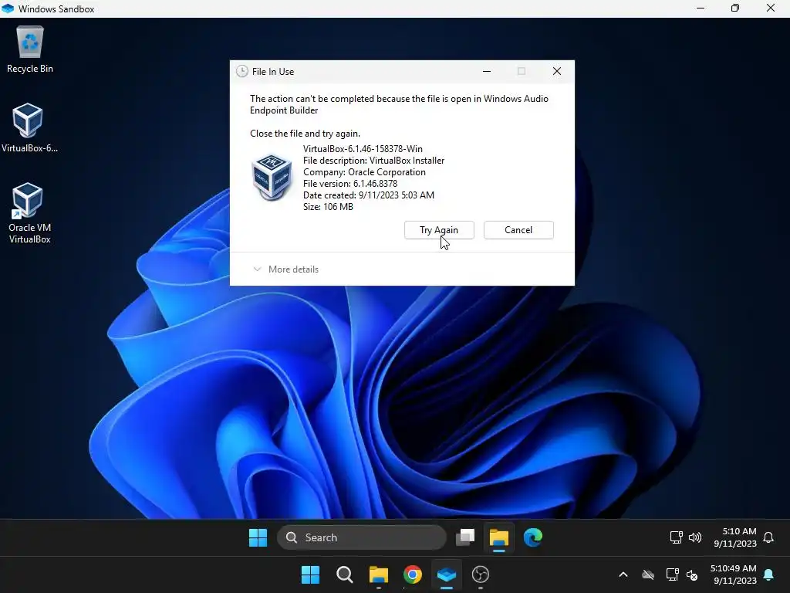Click the Sandbox network tray icon
Screen dimensions: 790x593
click(x=676, y=537)
